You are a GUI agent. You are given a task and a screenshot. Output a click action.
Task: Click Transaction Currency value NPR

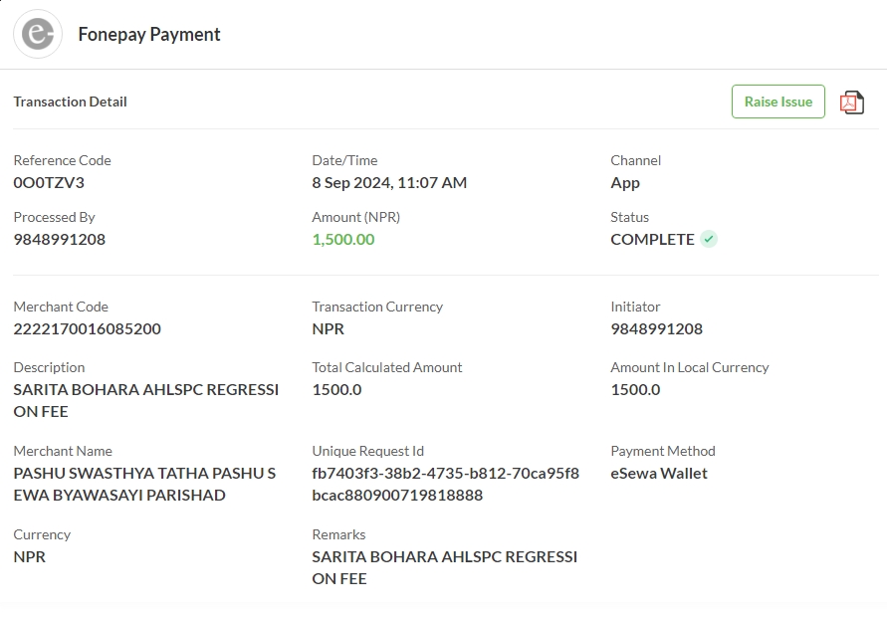(x=329, y=328)
